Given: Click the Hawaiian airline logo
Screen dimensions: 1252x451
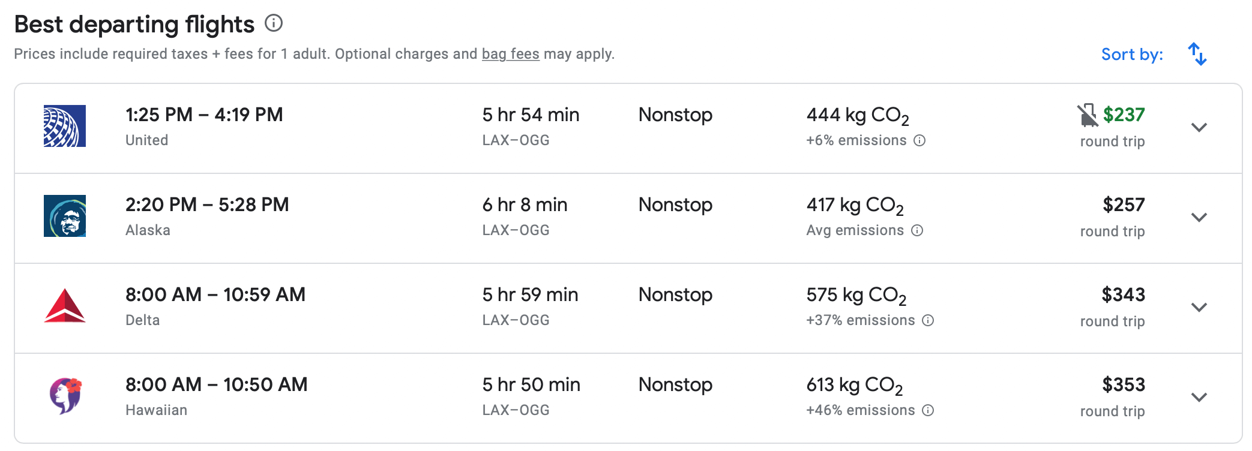Looking at the screenshot, I should [65, 396].
